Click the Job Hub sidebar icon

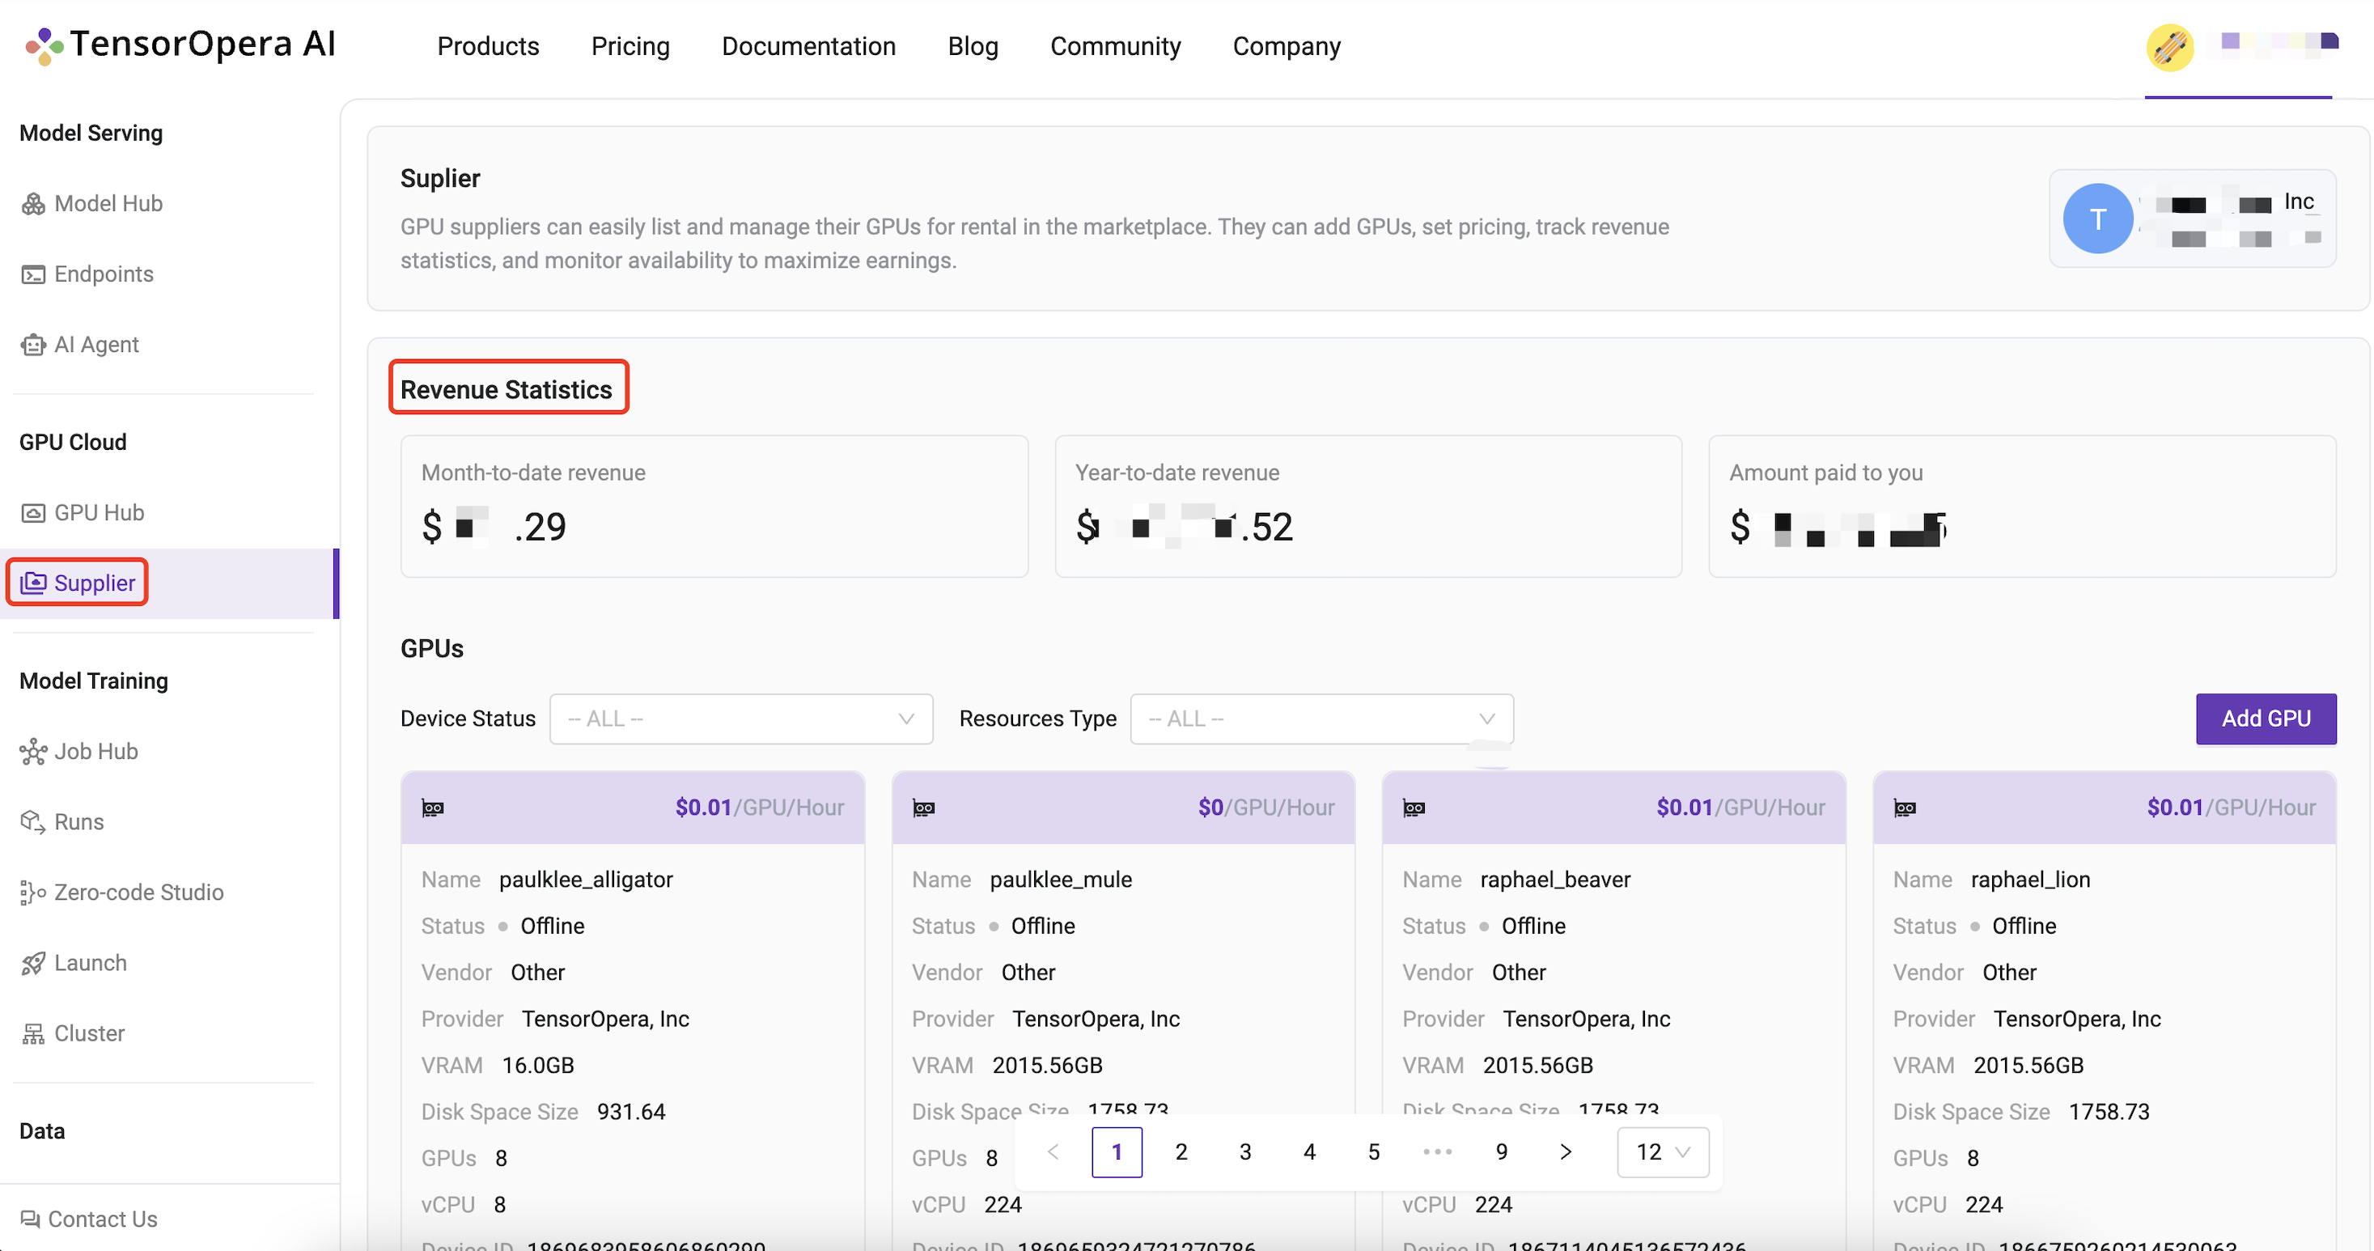click(x=33, y=752)
